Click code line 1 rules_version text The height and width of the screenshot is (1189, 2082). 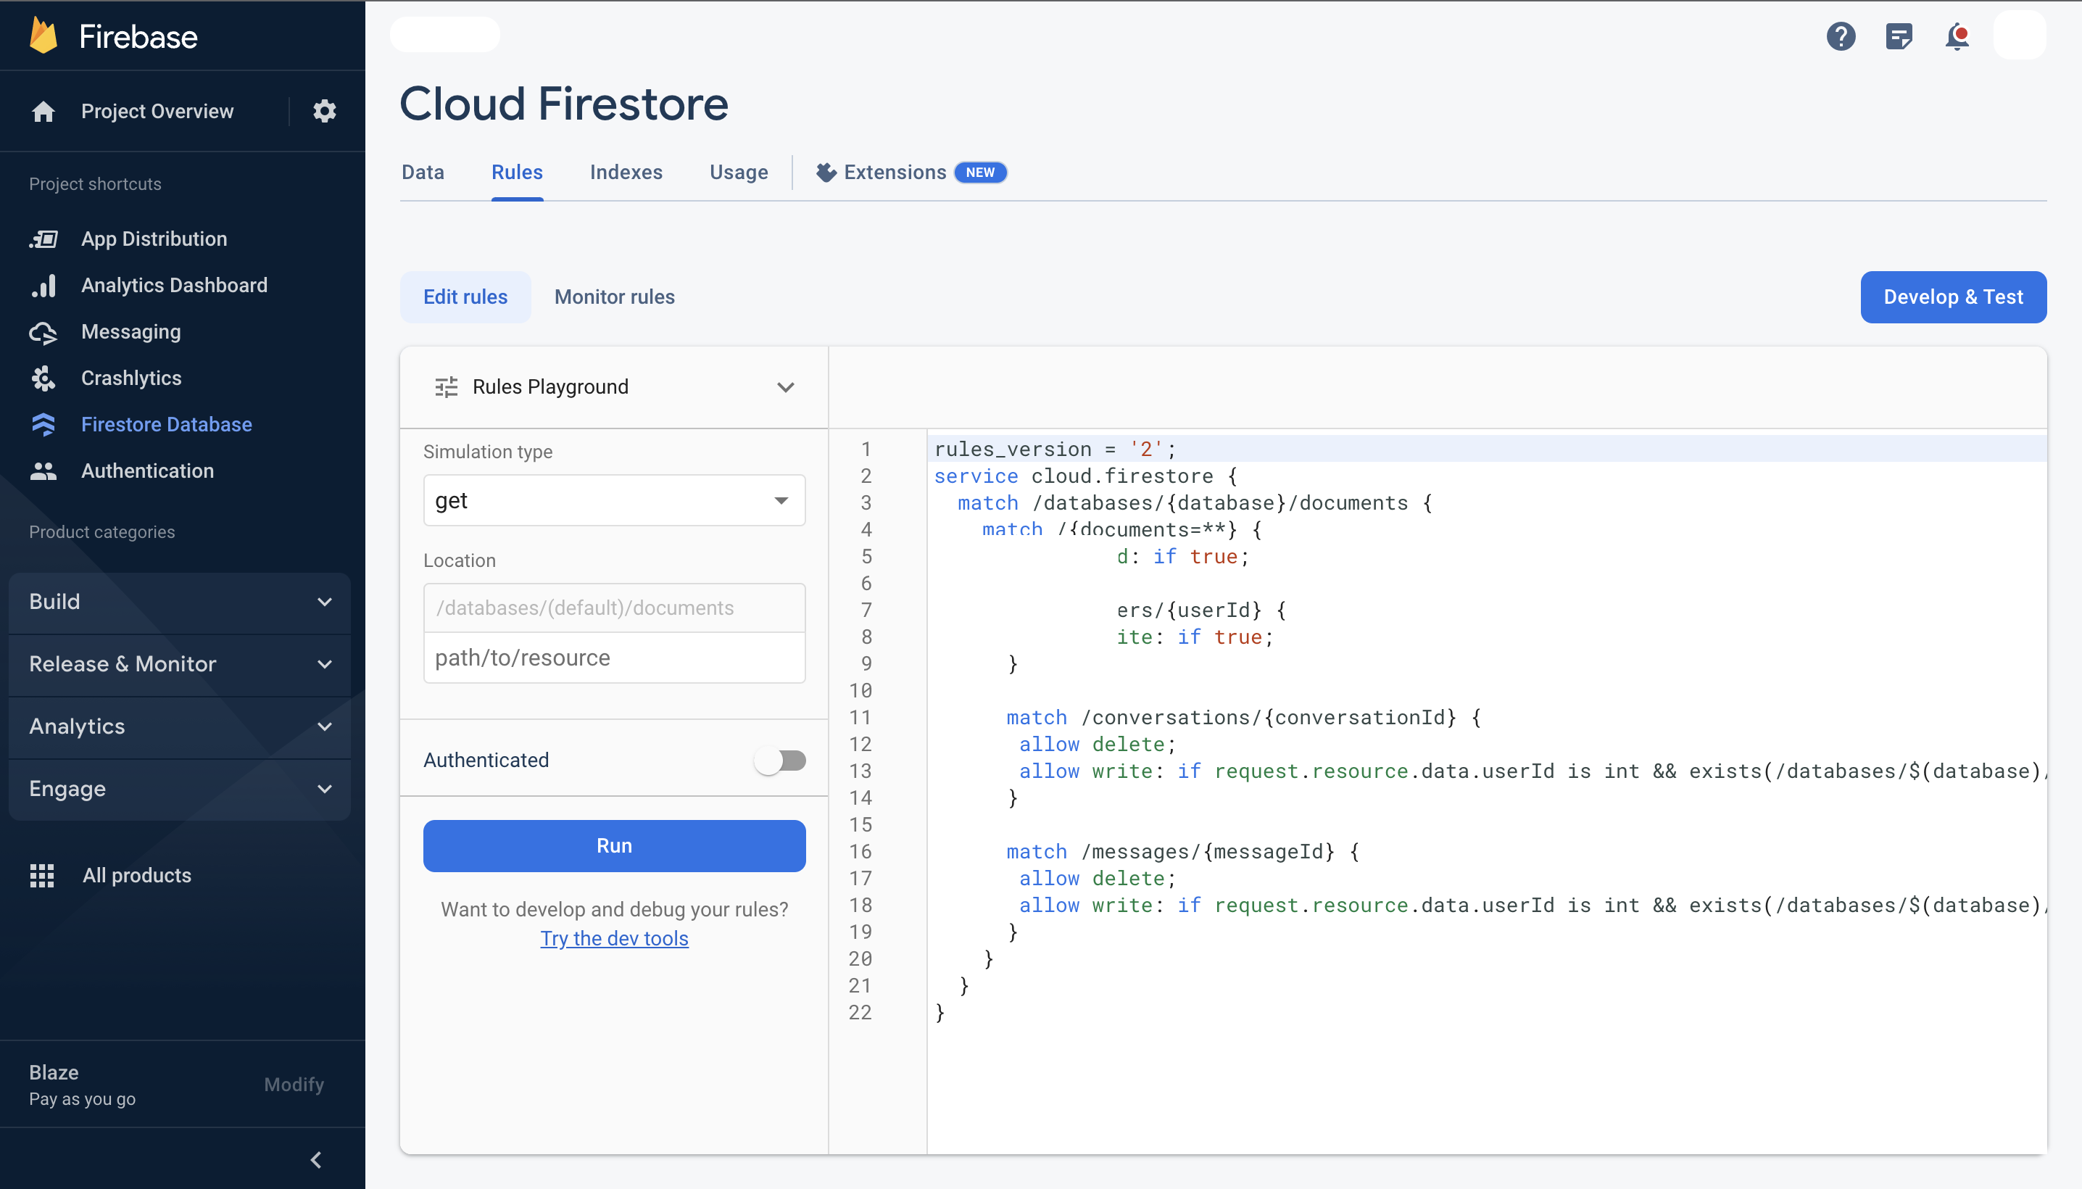click(1055, 449)
